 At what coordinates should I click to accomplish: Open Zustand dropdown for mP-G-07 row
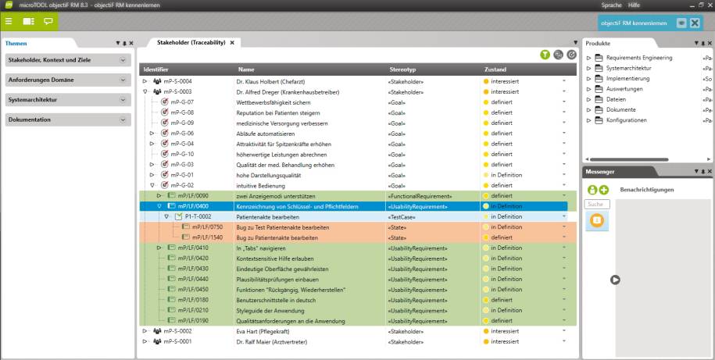point(564,102)
